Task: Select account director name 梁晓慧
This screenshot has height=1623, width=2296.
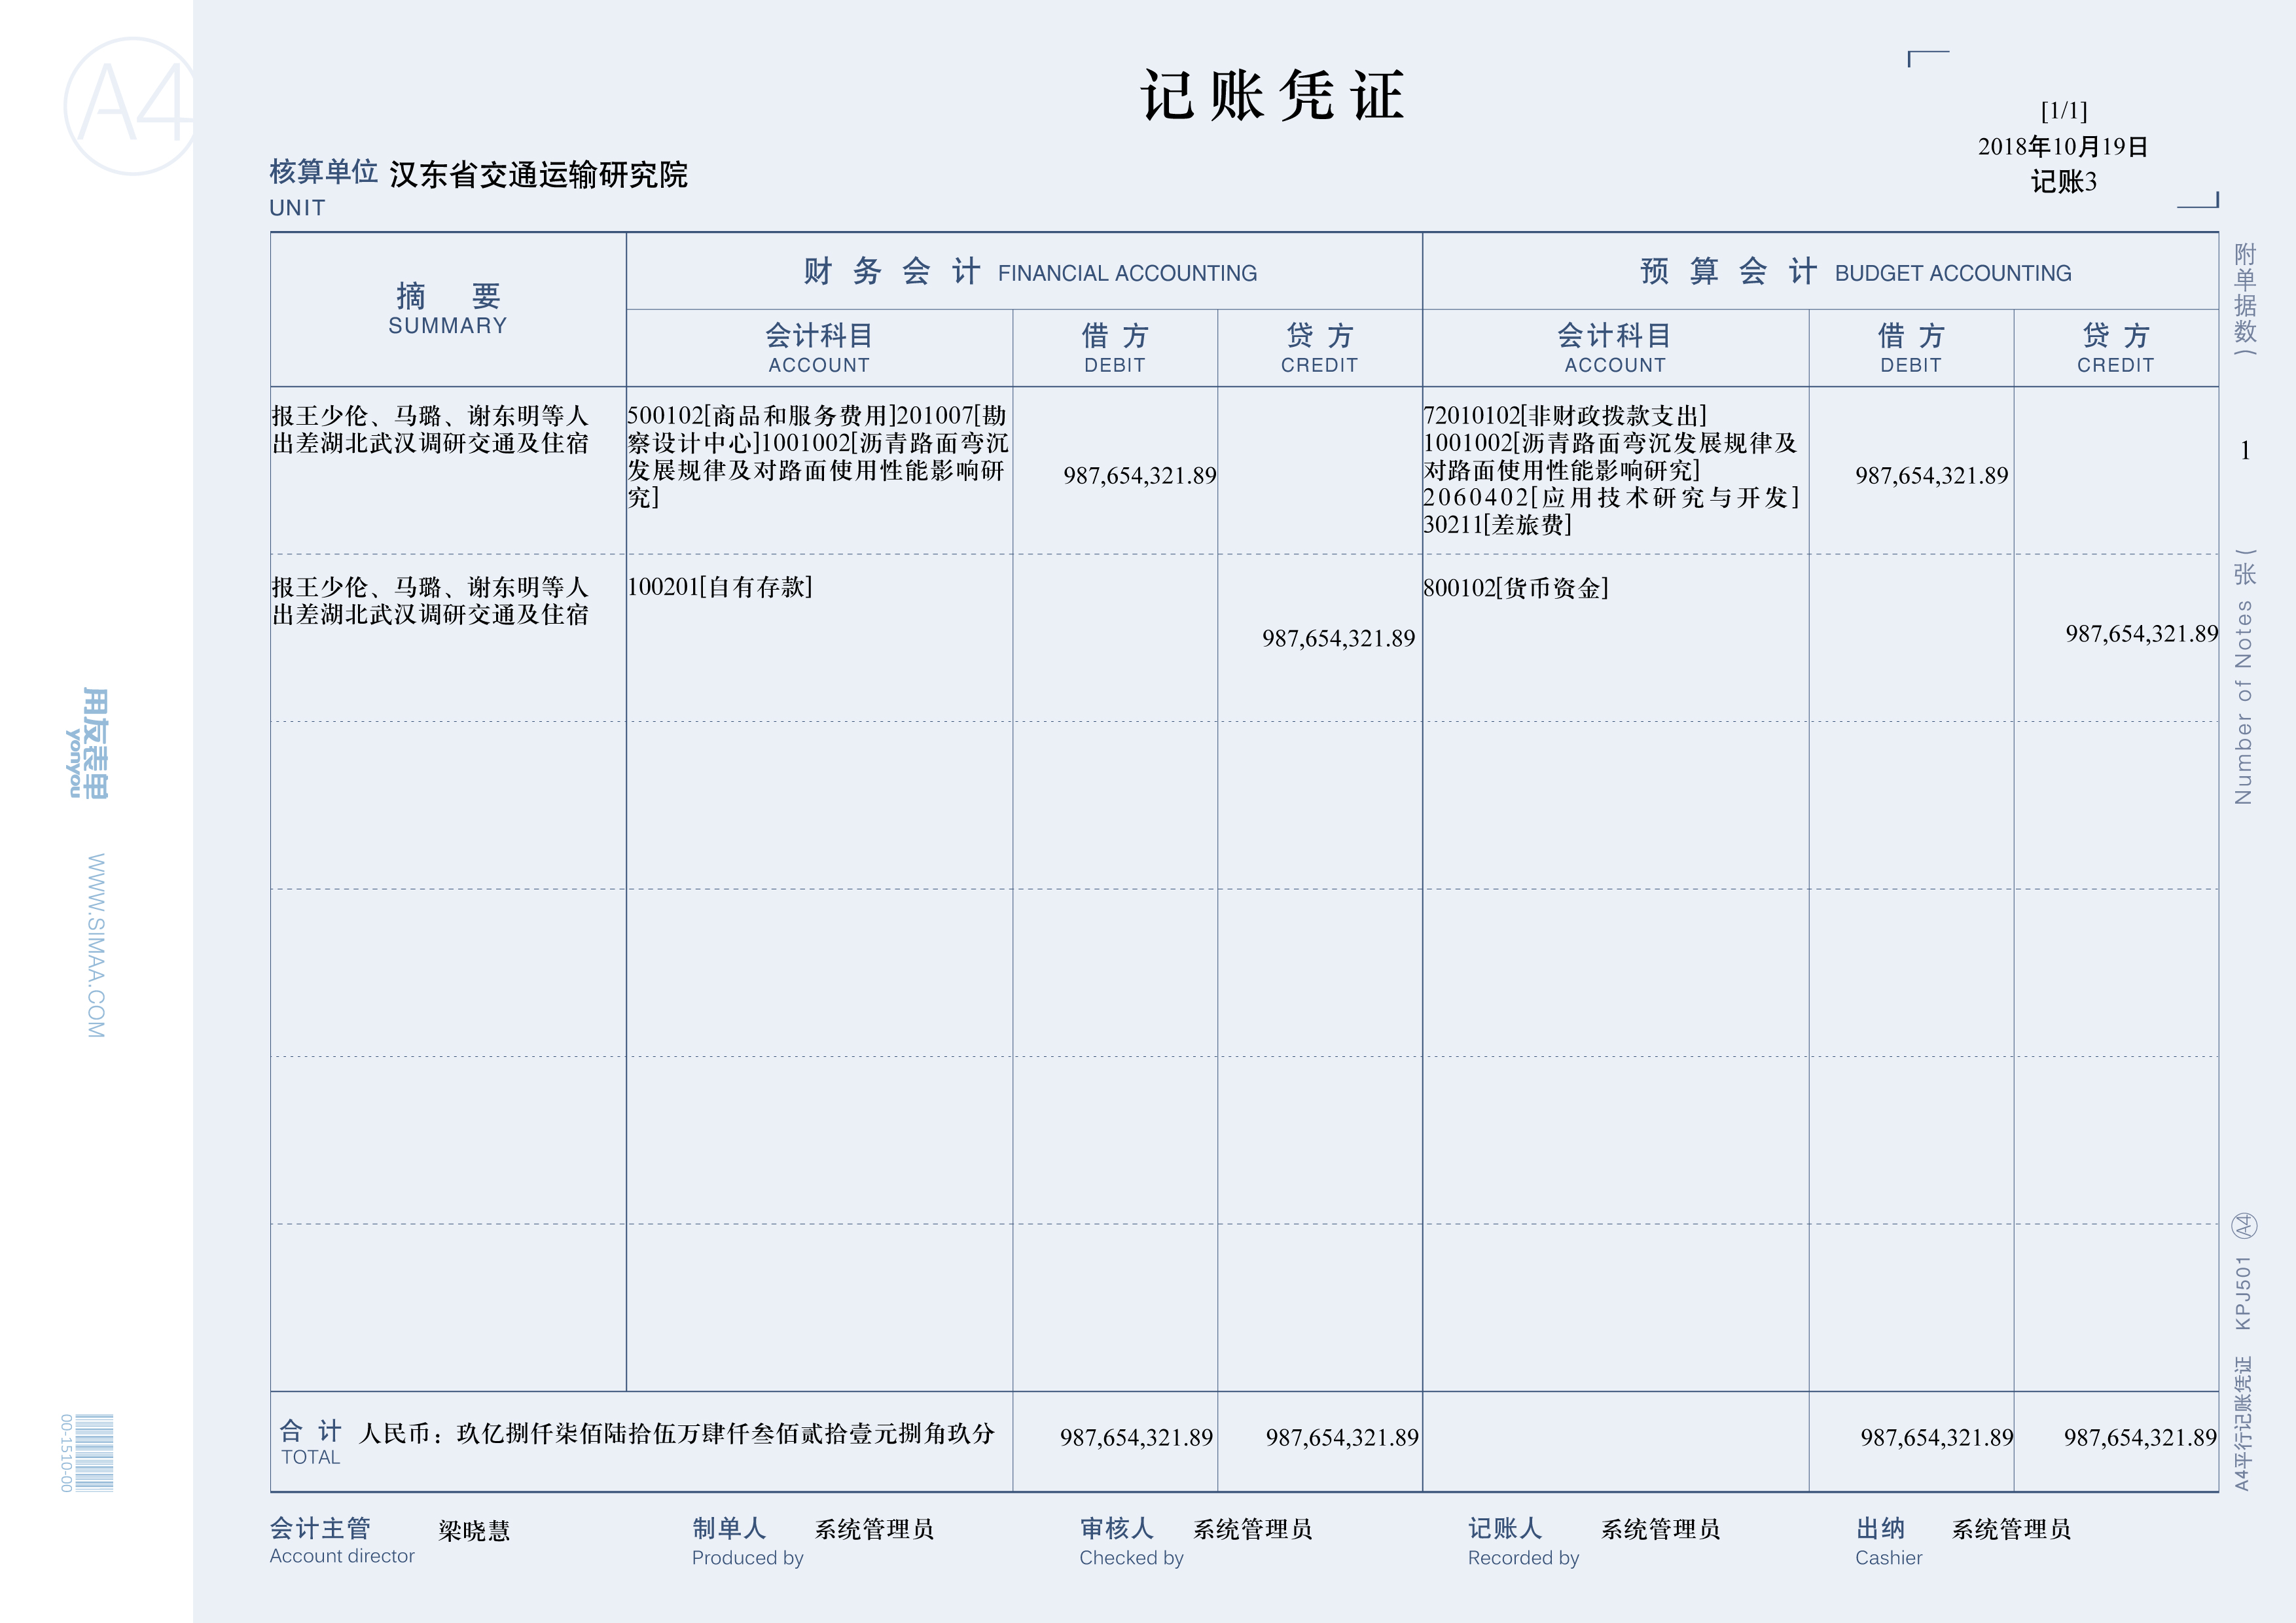Action: (x=474, y=1530)
